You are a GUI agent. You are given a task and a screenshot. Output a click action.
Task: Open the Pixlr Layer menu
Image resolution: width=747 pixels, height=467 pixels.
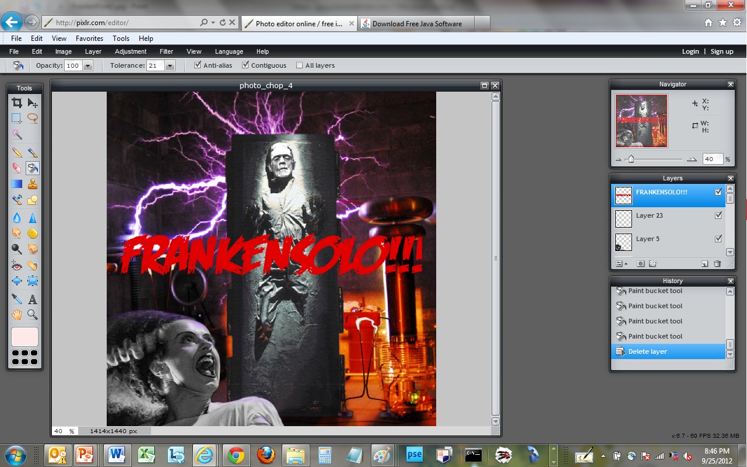[x=93, y=51]
